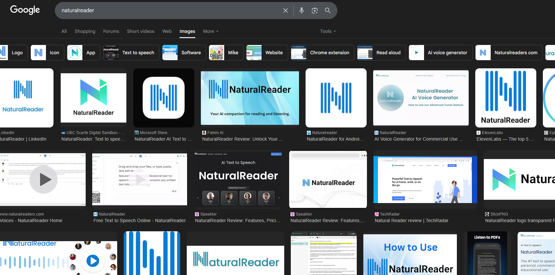Open the green document screenshot image
555x275 pixels.
(324, 253)
